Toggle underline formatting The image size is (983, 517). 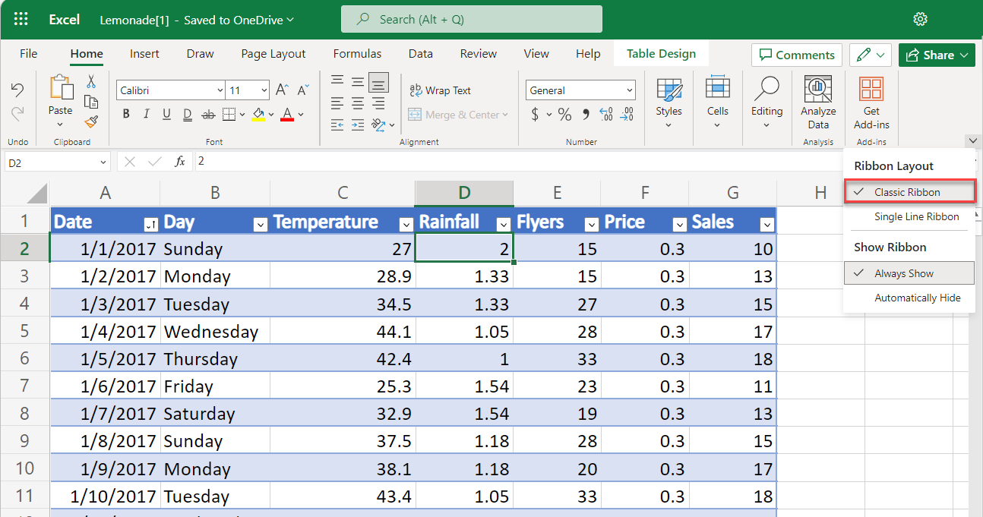point(166,115)
